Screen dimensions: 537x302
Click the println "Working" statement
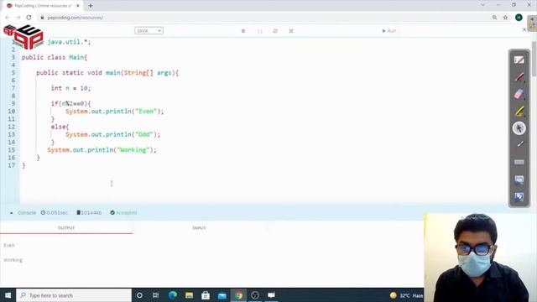(x=102, y=150)
